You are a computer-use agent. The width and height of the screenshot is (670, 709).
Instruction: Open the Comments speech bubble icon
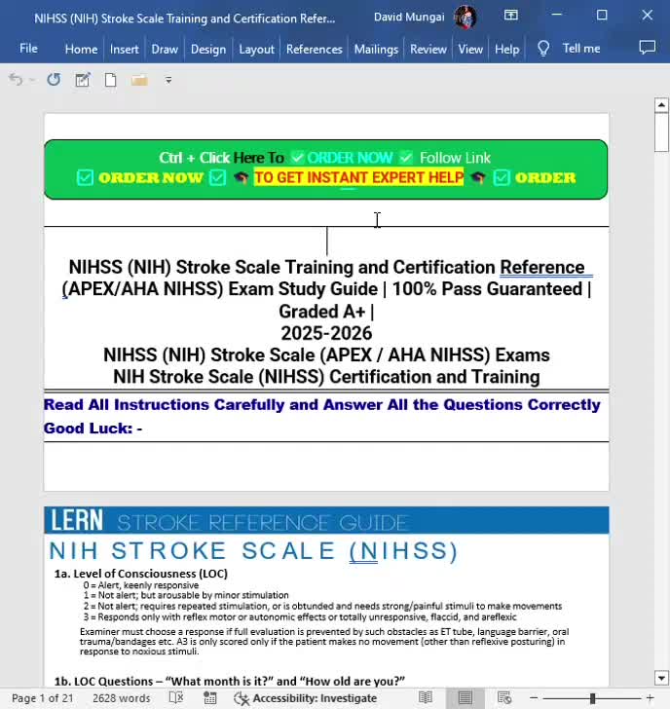[647, 48]
